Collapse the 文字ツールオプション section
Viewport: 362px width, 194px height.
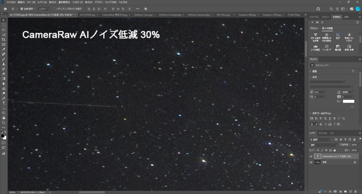[x=310, y=113]
